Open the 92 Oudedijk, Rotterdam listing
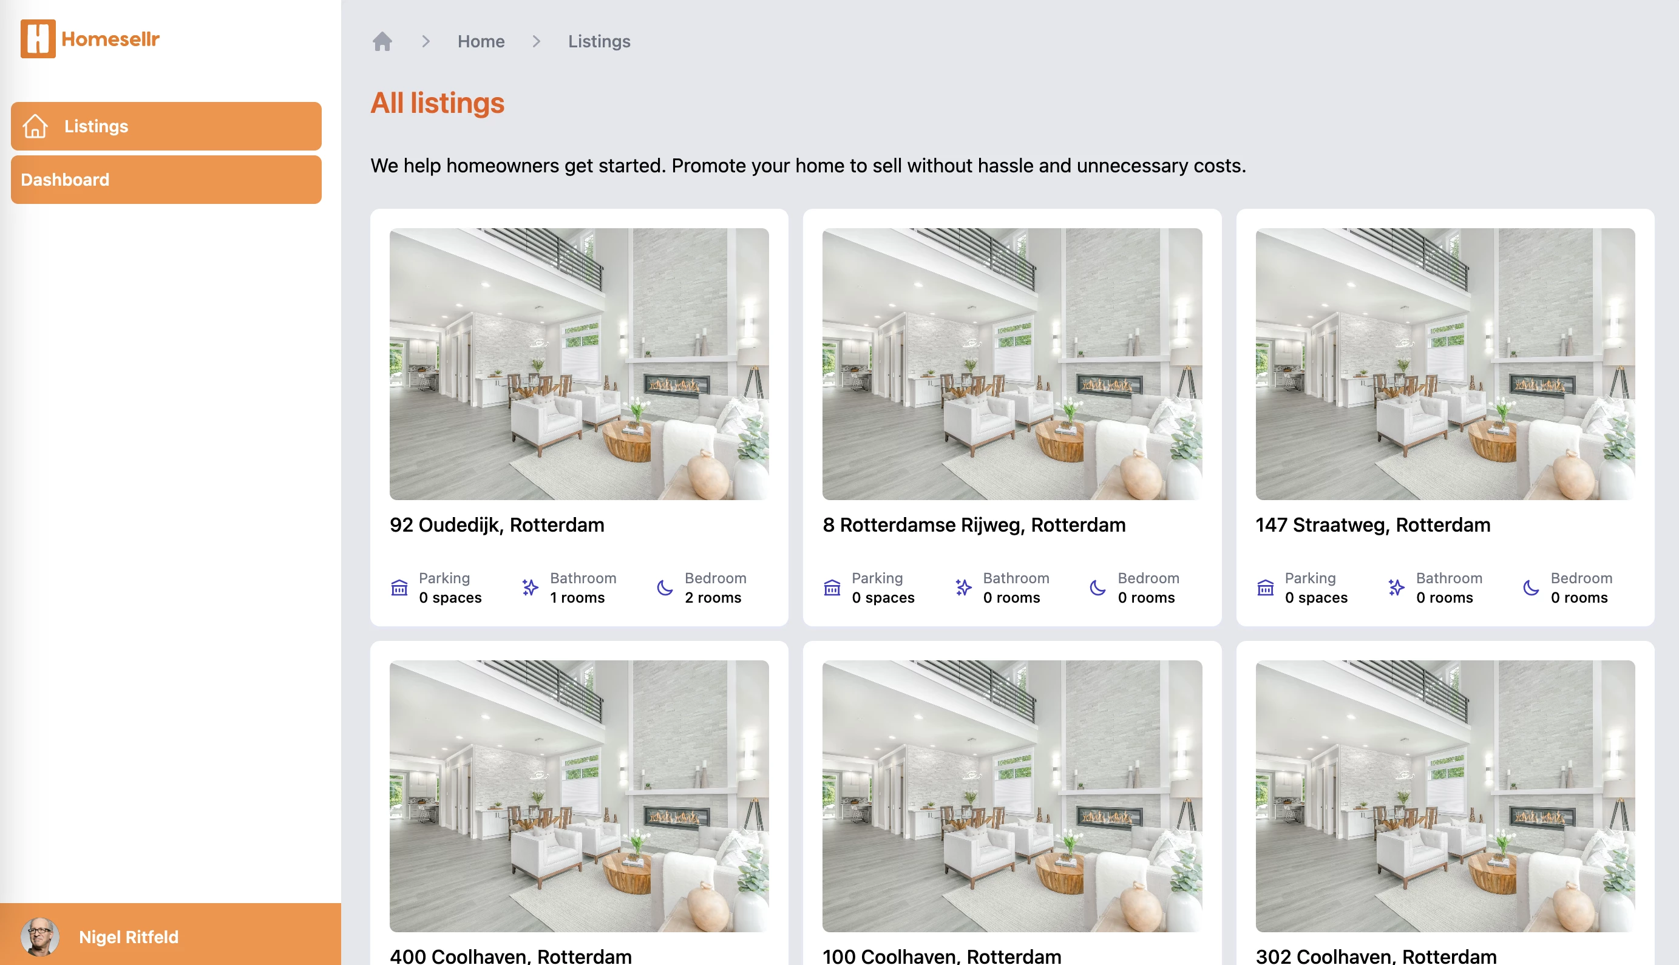1679x965 pixels. point(578,363)
